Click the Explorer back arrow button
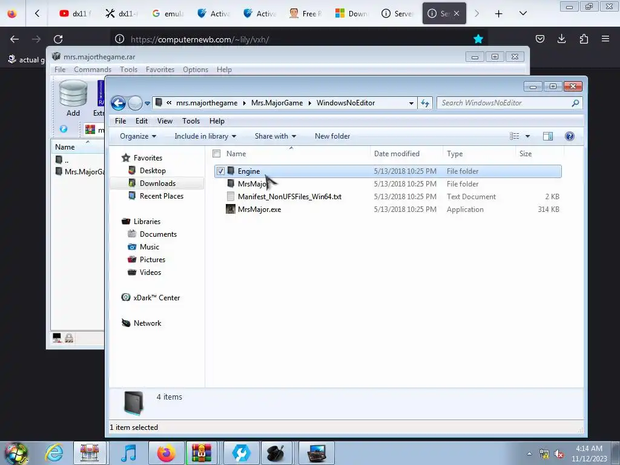The image size is (620, 465). click(118, 103)
